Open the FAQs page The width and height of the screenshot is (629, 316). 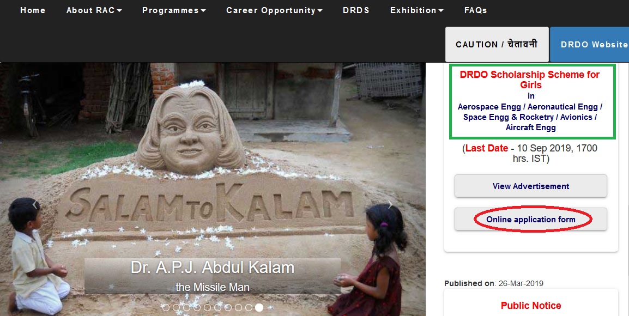pyautogui.click(x=475, y=10)
